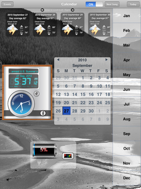Tap the September 27 thunderstorm icon
Image resolution: width=141 pixels, height=189 pixels.
[x=13, y=30]
